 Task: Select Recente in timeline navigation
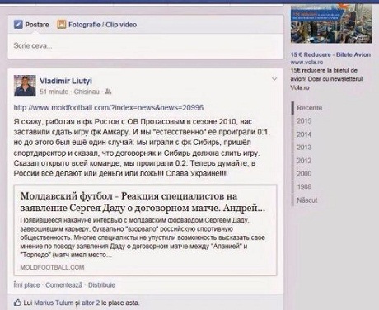[x=310, y=108]
